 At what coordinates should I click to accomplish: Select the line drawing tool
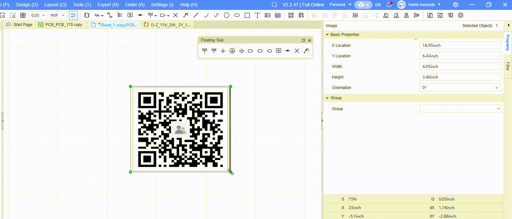pos(196,15)
